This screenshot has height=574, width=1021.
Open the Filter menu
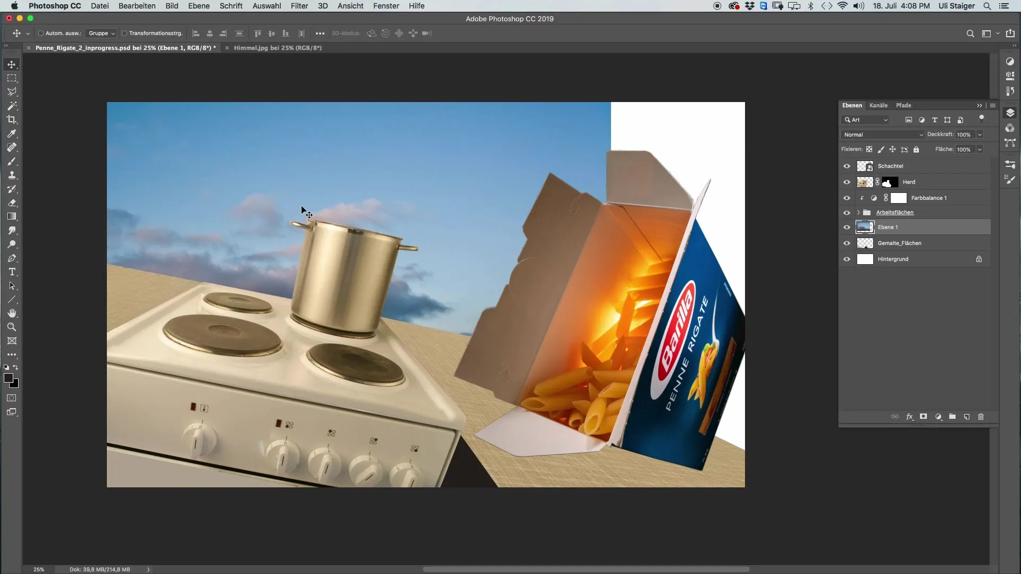[299, 6]
